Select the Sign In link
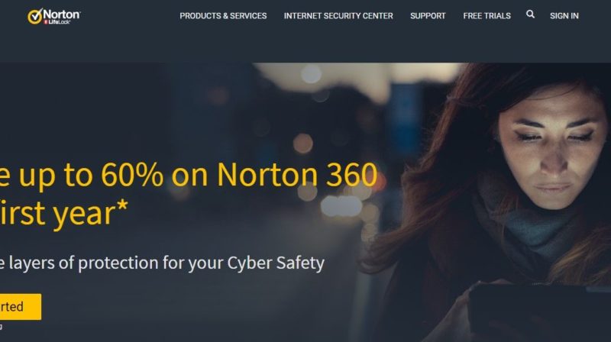 coord(564,16)
